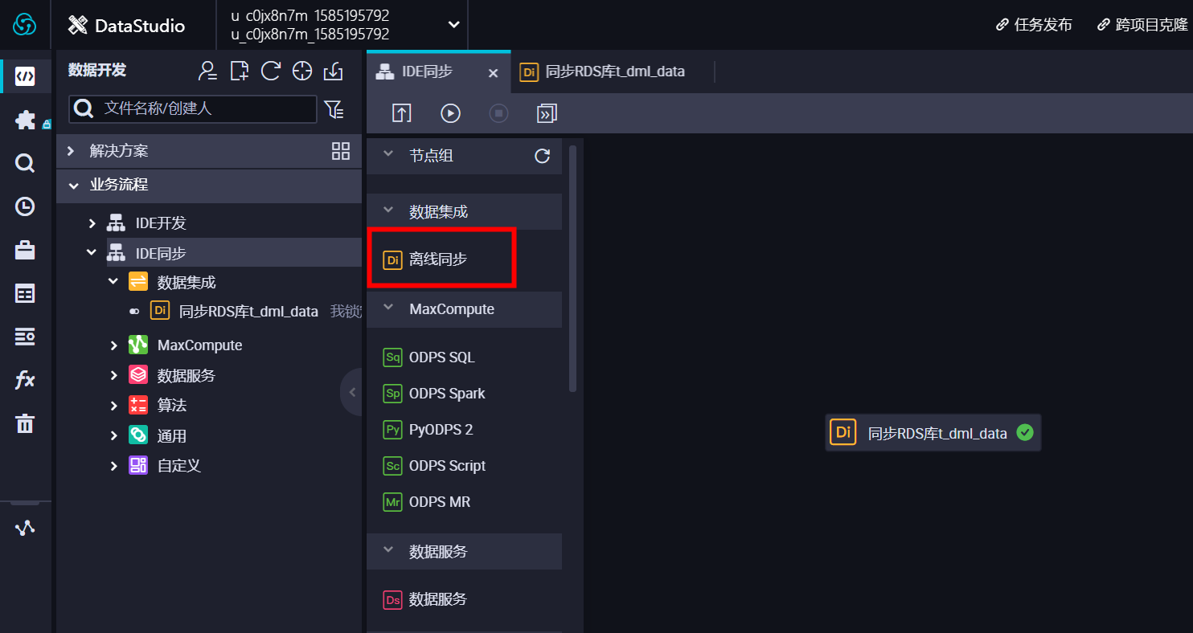Switch to the IDE同步 tab

(438, 71)
